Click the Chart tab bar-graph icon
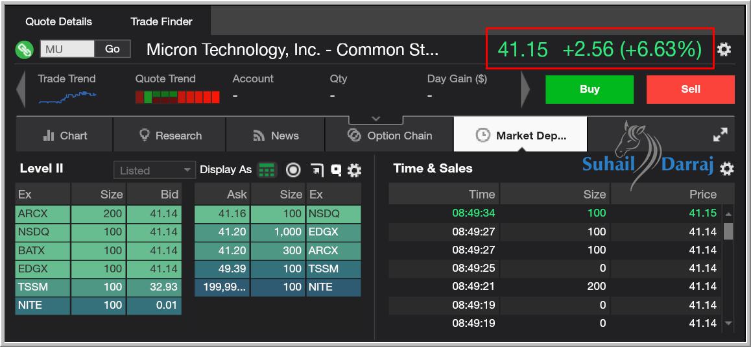This screenshot has height=347, width=751. 49,136
